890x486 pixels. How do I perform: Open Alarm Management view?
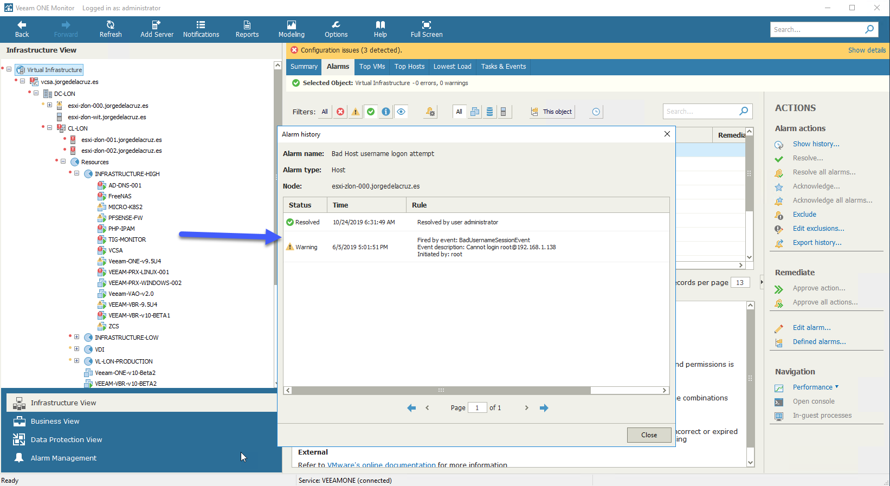[63, 458]
